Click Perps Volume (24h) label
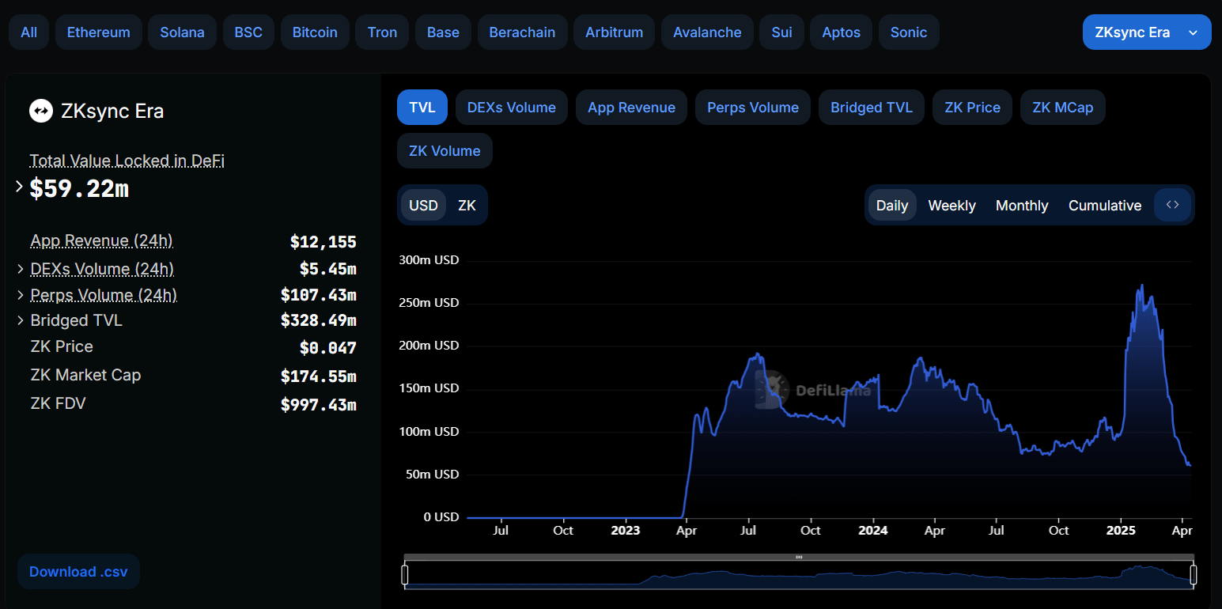Viewport: 1222px width, 609px height. point(104,296)
